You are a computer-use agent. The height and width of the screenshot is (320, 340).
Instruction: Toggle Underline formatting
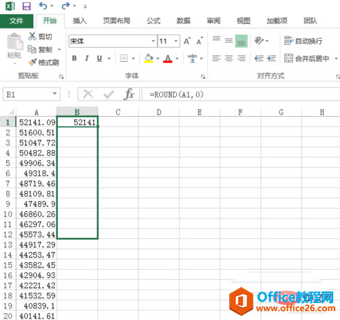(99, 58)
